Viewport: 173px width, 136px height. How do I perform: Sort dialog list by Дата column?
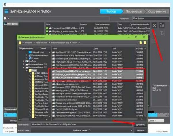(x=102, y=49)
